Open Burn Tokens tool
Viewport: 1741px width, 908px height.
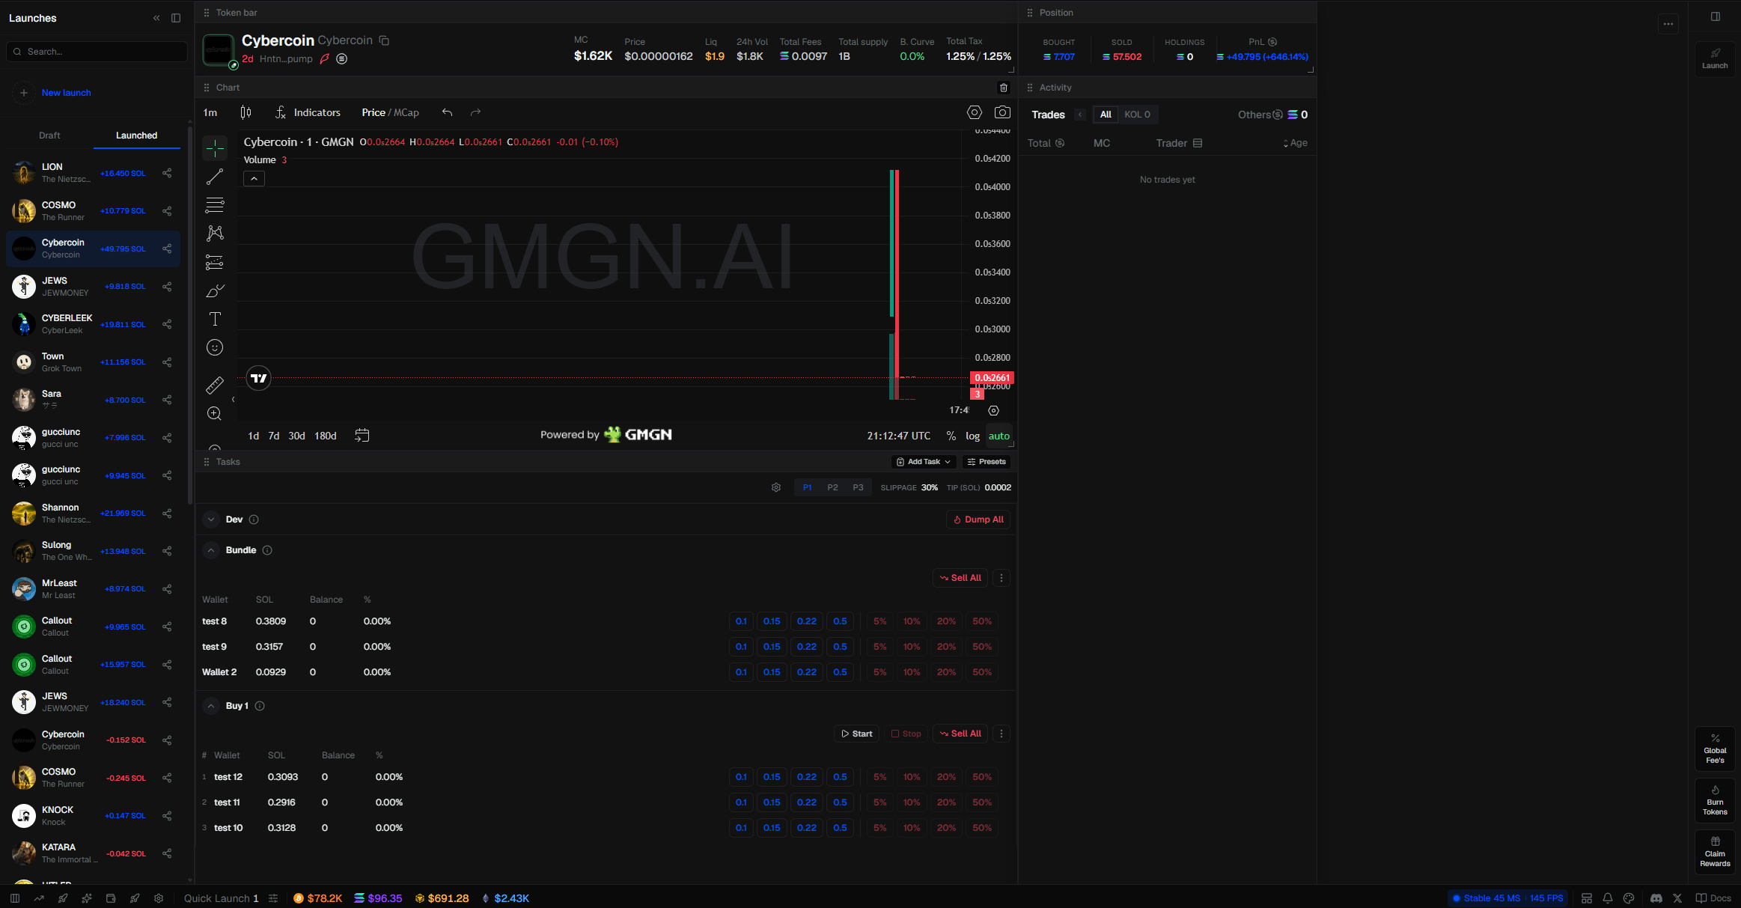1715,800
